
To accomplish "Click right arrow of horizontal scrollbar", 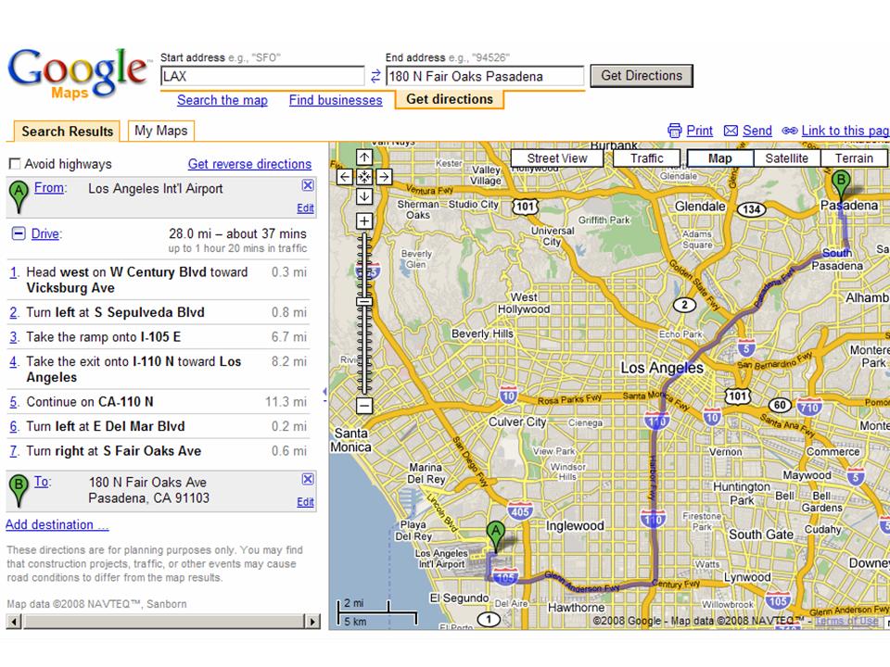I will [311, 622].
